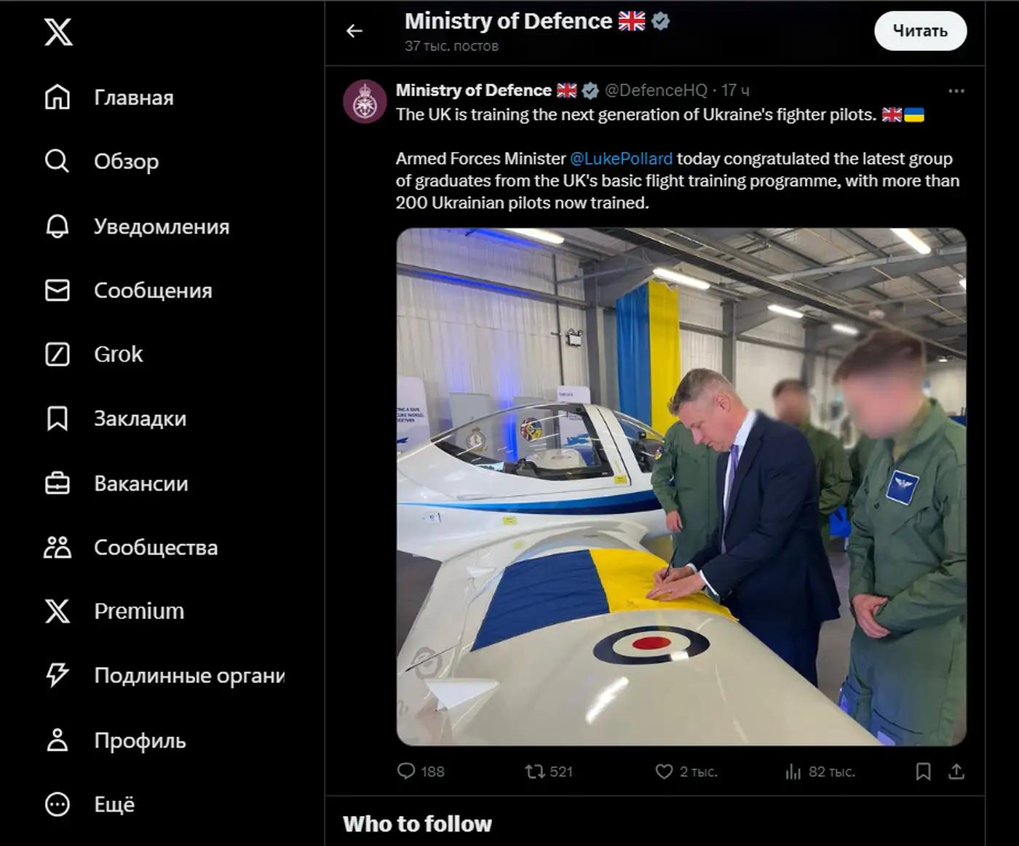The height and width of the screenshot is (846, 1019).
Task: Open Уведомления notifications bell
Action: [x=57, y=226]
